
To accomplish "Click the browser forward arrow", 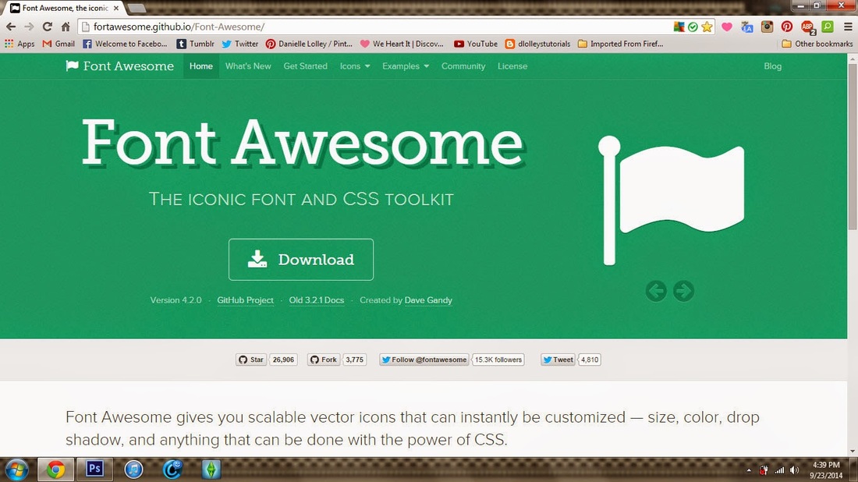I will click(29, 27).
